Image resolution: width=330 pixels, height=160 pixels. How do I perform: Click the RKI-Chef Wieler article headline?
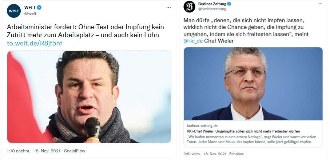[243, 131]
